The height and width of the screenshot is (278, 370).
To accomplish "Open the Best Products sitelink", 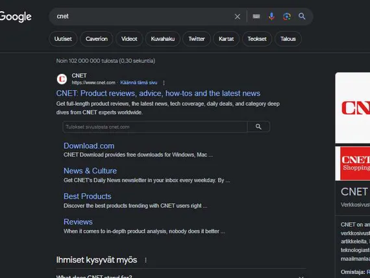I will point(88,196).
